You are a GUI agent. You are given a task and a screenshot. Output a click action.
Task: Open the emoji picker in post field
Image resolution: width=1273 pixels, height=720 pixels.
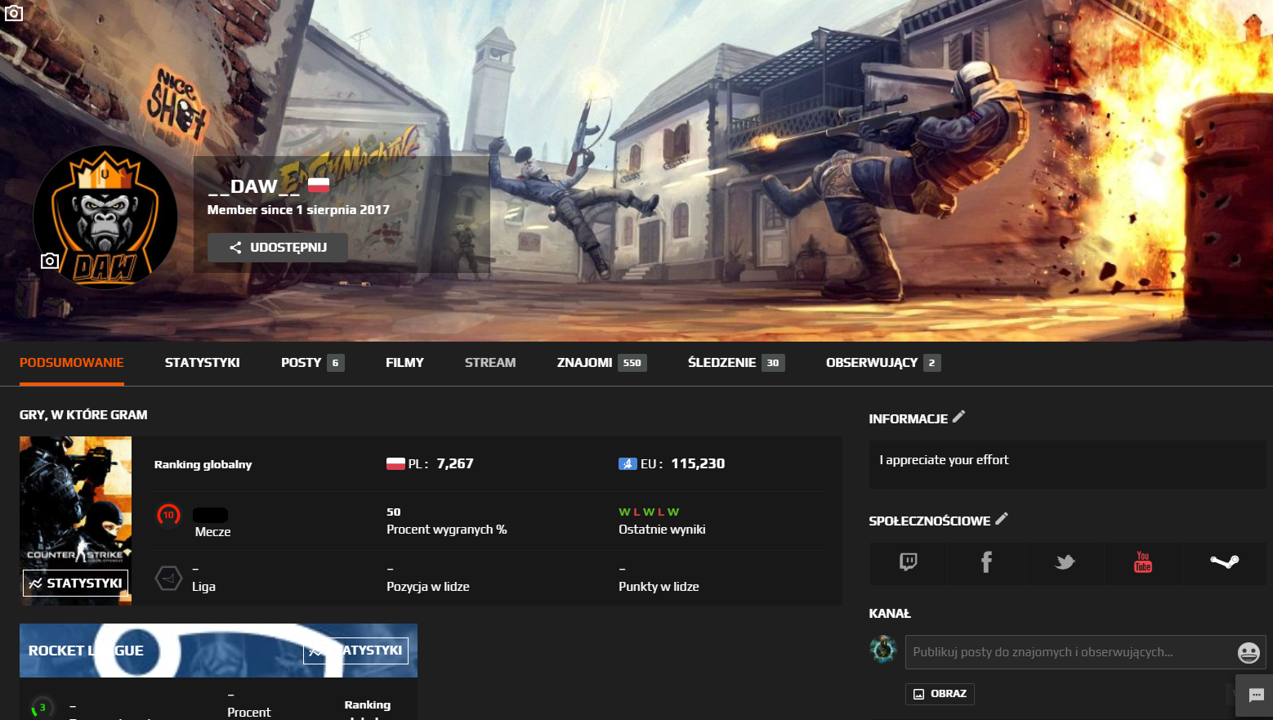point(1248,652)
